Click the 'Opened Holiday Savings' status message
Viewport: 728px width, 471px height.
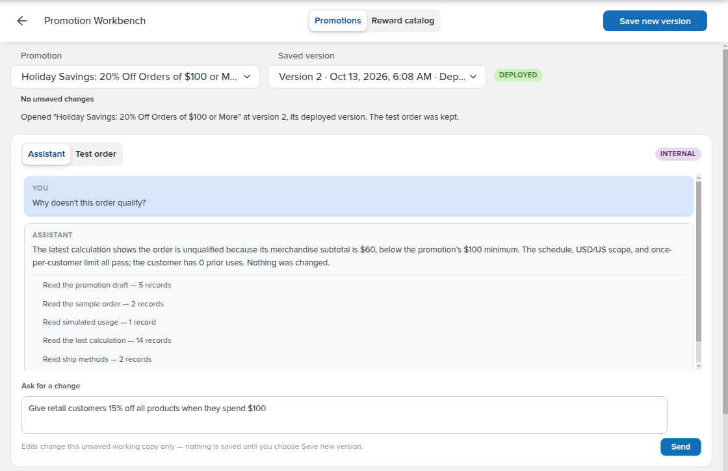pos(240,117)
